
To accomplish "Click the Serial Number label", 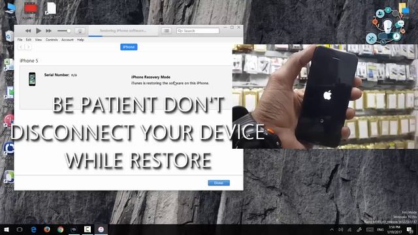I will pos(57,75).
